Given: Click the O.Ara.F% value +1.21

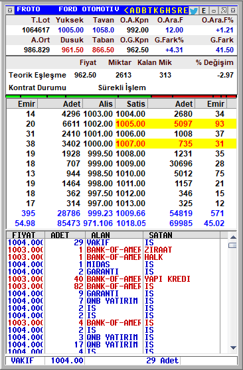Looking at the screenshot, I should click(224, 30).
